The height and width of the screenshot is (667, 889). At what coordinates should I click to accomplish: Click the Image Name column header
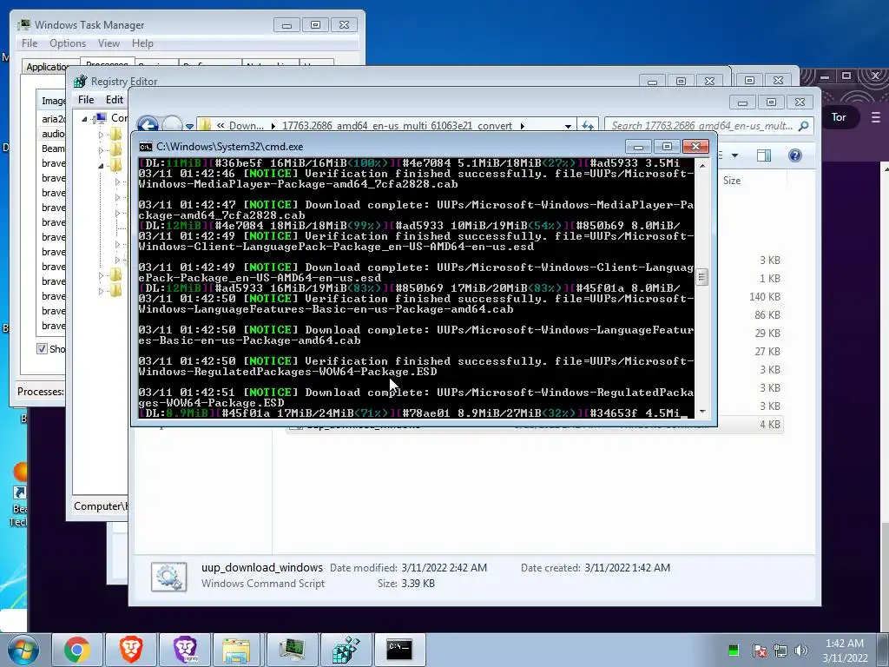tap(53, 101)
